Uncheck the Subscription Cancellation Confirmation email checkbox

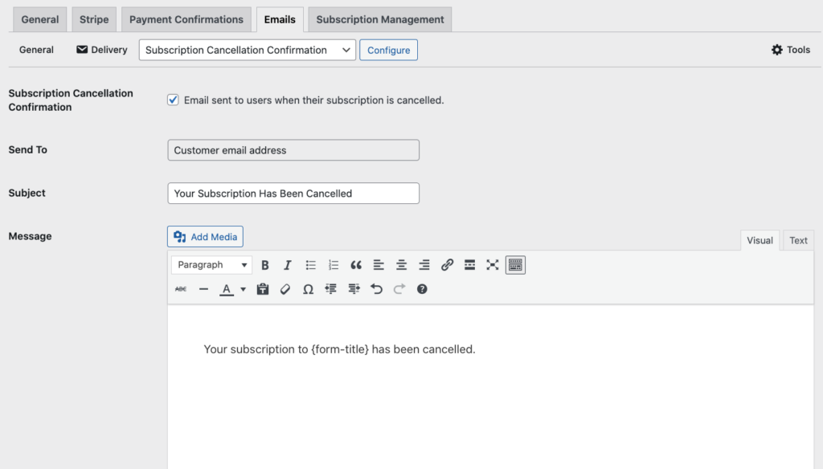[173, 100]
